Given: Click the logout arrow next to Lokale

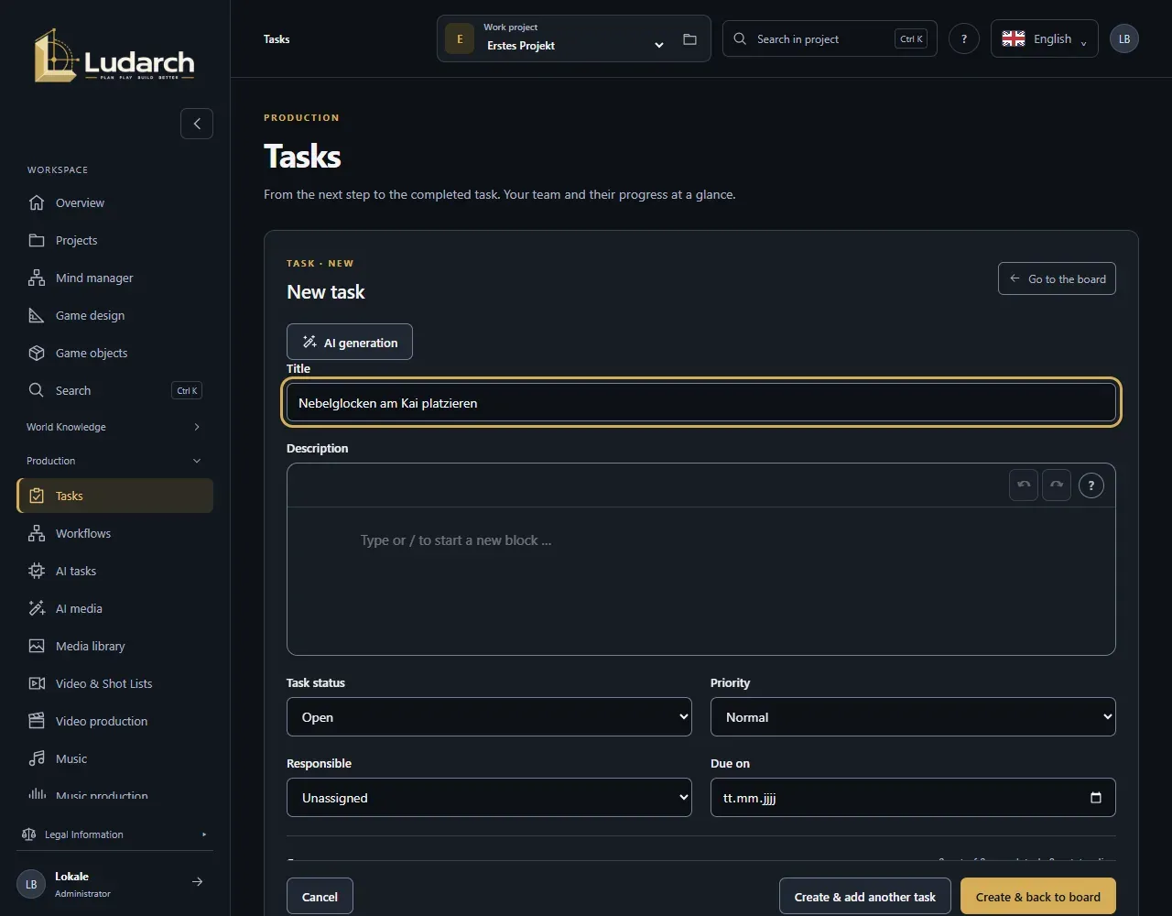Looking at the screenshot, I should [x=197, y=882].
